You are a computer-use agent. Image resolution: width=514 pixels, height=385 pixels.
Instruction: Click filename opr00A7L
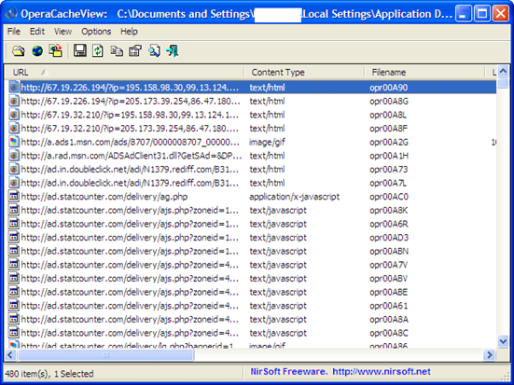(x=388, y=183)
